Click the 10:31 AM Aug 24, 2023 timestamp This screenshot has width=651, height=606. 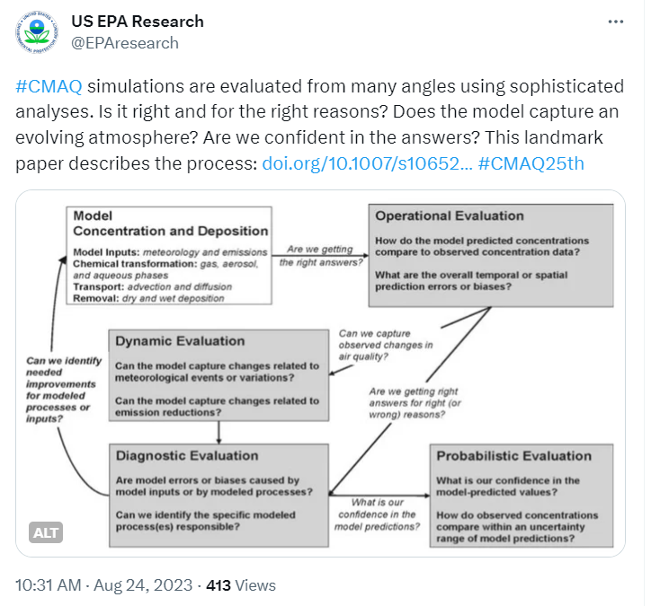coord(103,585)
